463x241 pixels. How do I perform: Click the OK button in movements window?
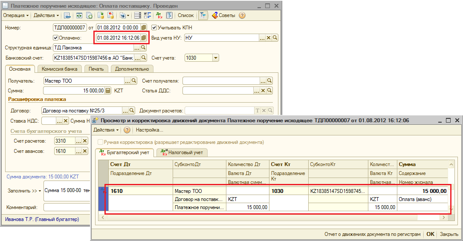click(431, 234)
